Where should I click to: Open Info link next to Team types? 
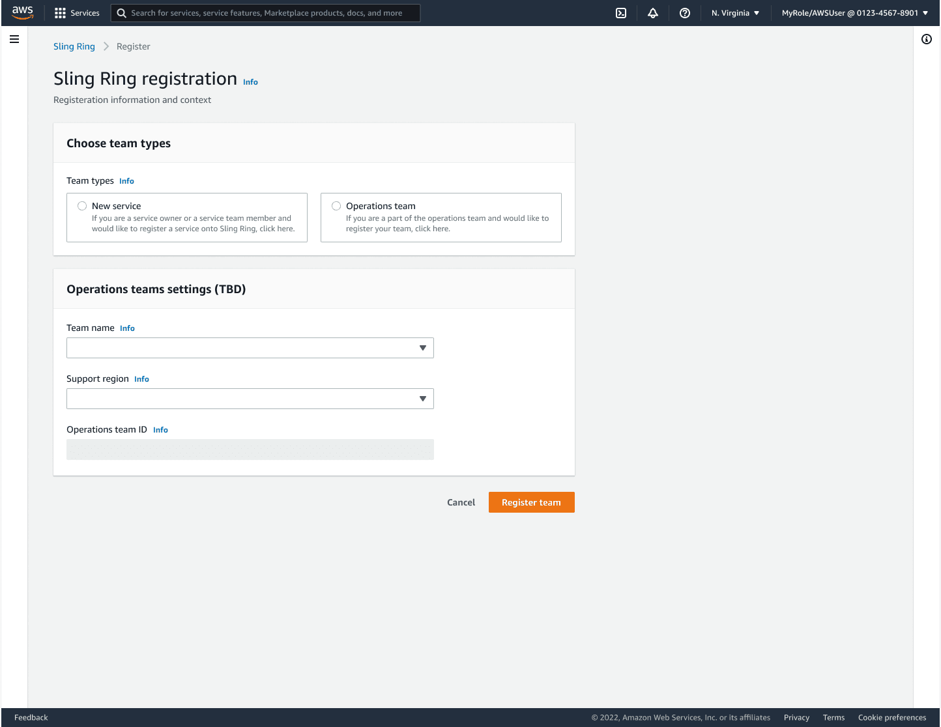tap(126, 181)
